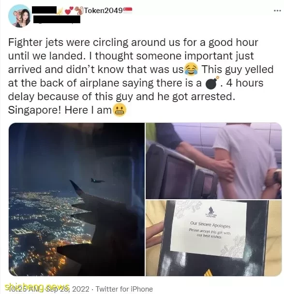Click the Twitter for iPhone source link

[x=124, y=289]
